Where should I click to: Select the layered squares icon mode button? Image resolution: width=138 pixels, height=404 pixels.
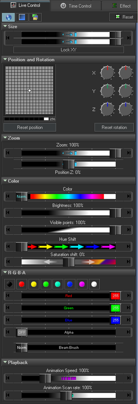35,17
